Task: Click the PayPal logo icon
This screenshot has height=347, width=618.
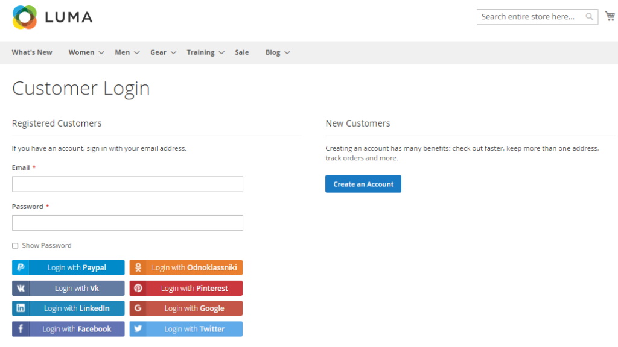Action: pos(21,267)
